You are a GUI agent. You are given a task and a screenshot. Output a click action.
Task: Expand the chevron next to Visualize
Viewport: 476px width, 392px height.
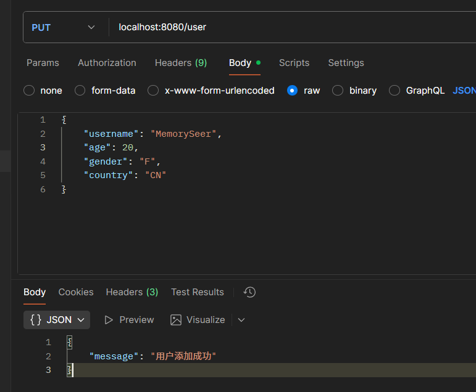241,320
